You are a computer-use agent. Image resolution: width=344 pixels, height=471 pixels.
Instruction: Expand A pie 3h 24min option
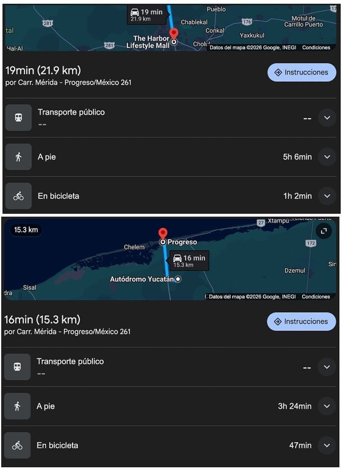(326, 406)
